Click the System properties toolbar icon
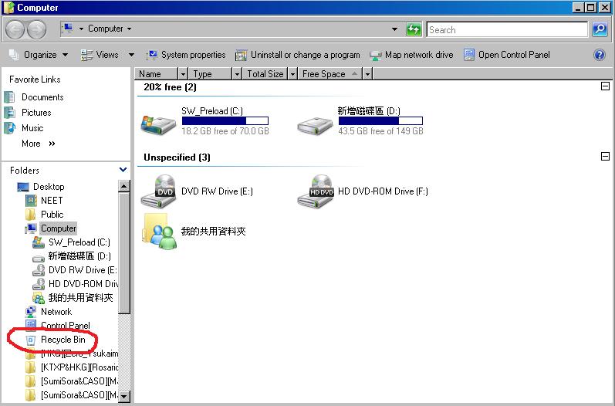Image resolution: width=615 pixels, height=406 pixels. 151,55
